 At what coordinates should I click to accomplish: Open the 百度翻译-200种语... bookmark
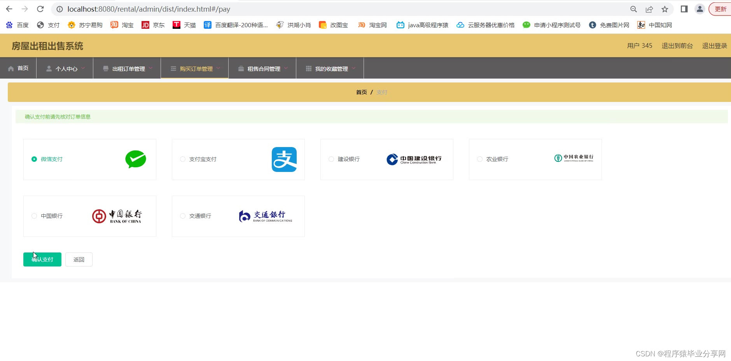(236, 25)
